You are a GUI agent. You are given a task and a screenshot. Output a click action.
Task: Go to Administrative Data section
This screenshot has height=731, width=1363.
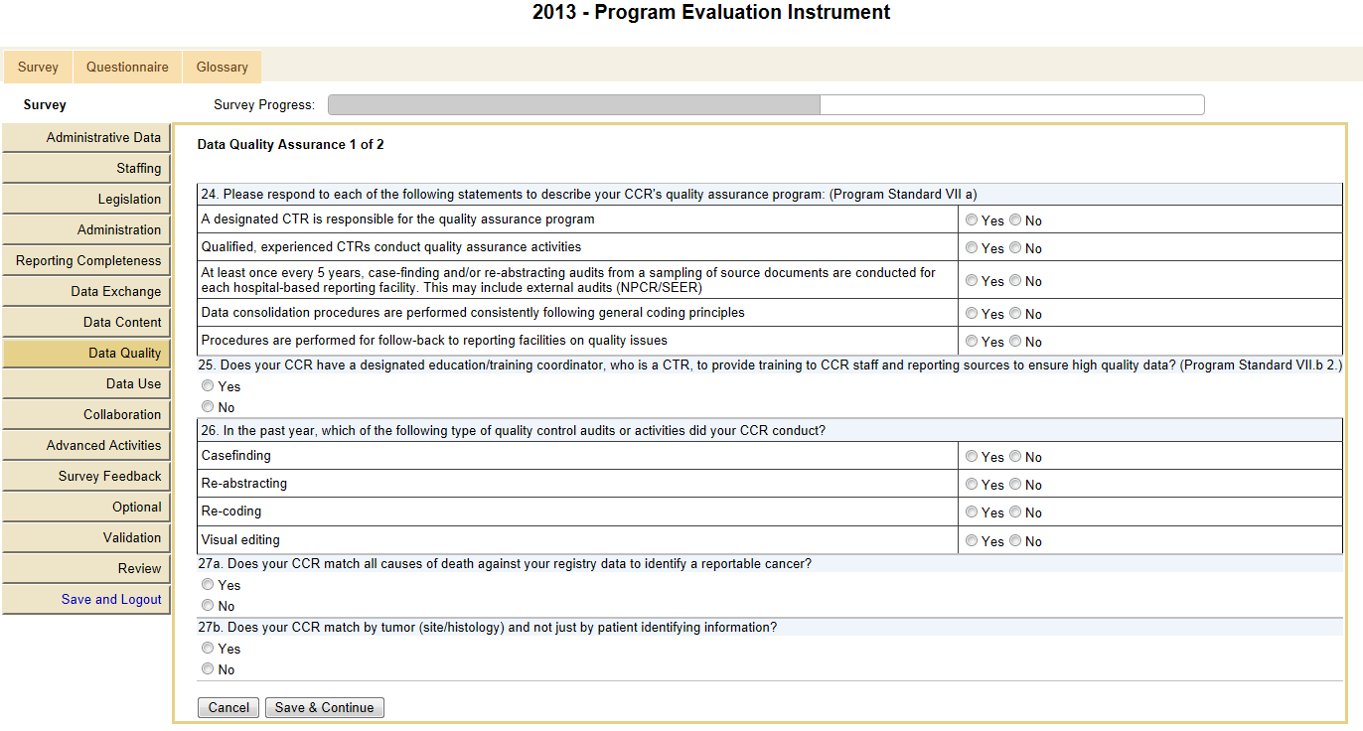pos(103,138)
